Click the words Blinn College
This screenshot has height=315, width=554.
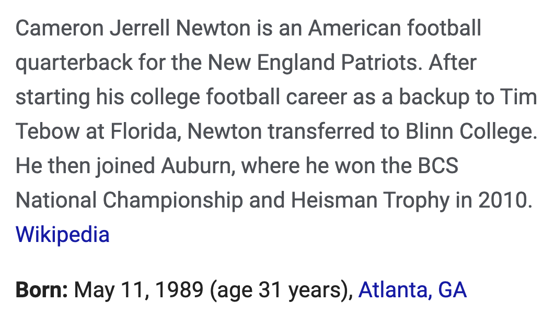click(x=471, y=131)
